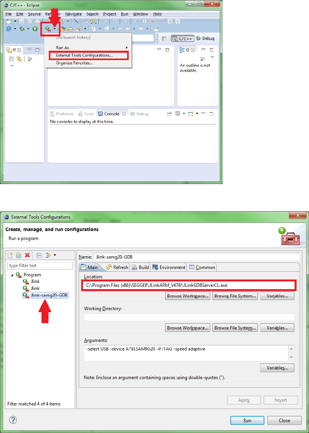Switch to the Common tab
309x433 pixels.
click(202, 267)
